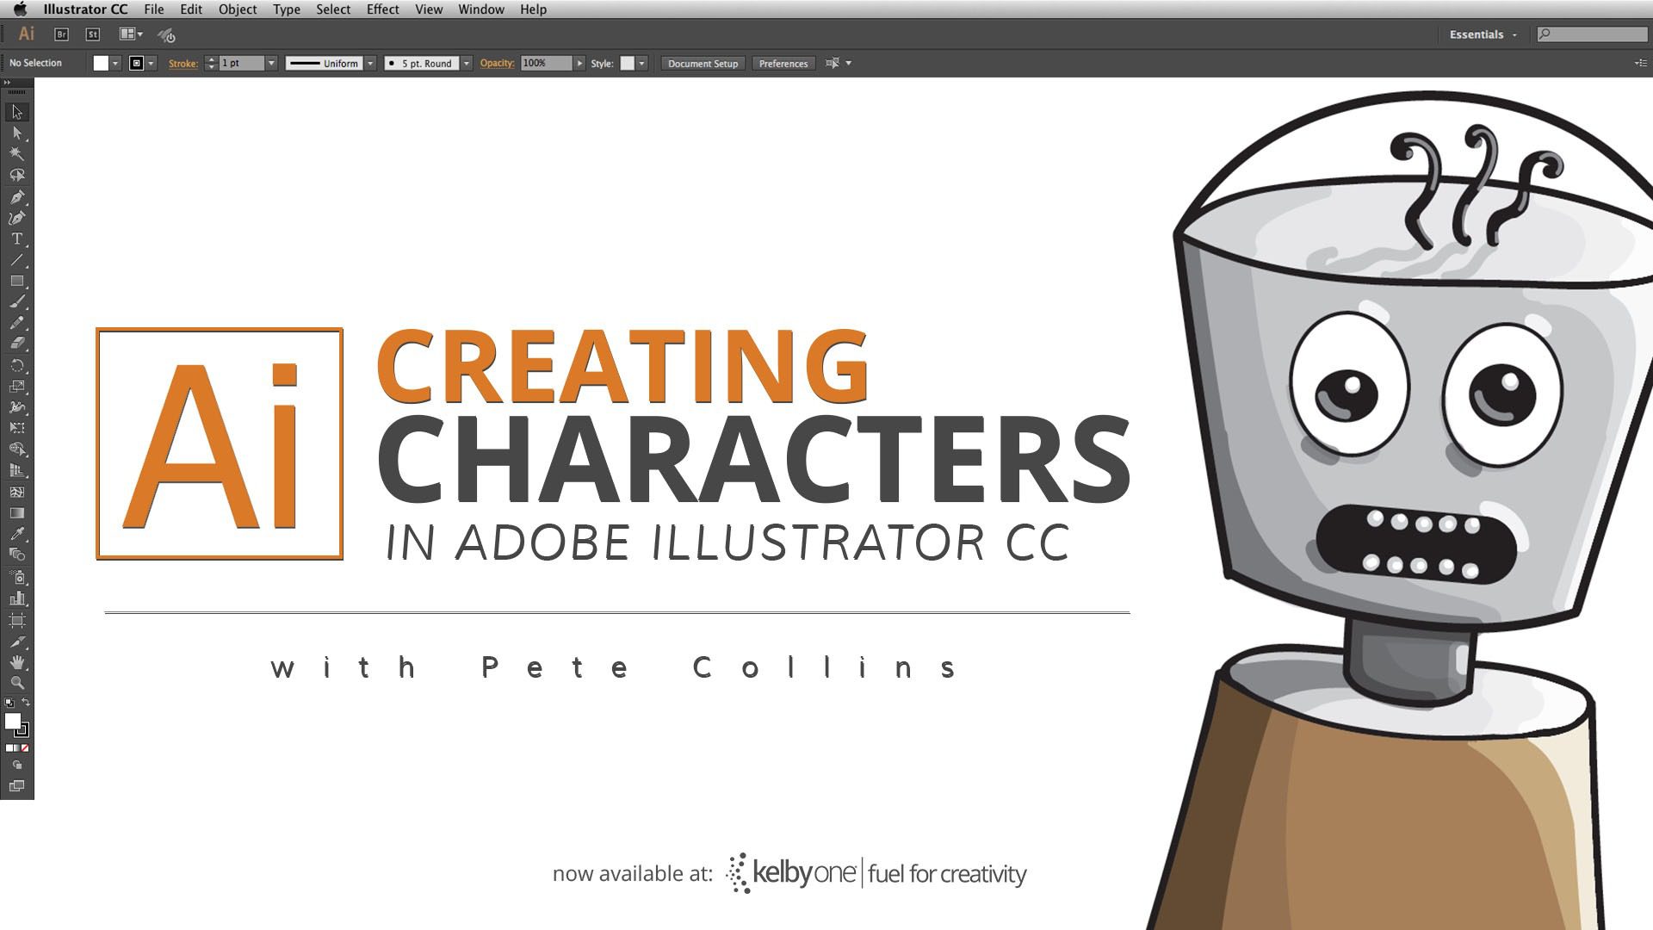
Task: Select the Paintbrush tool
Action: click(x=16, y=302)
